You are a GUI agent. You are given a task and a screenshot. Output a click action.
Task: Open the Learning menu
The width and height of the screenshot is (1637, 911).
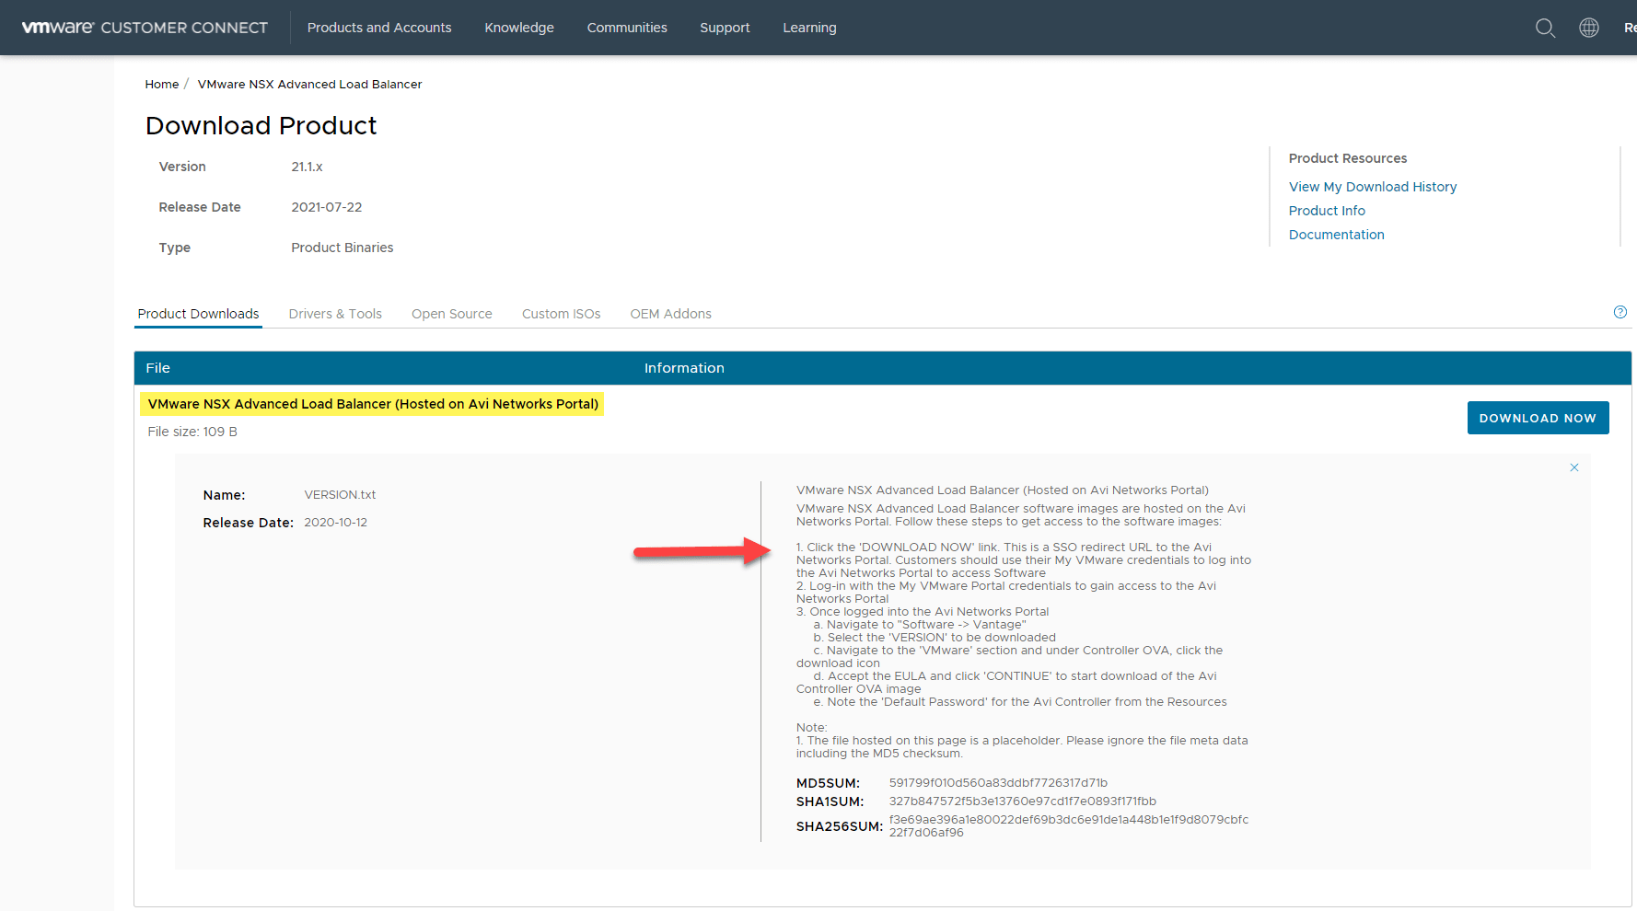809,28
